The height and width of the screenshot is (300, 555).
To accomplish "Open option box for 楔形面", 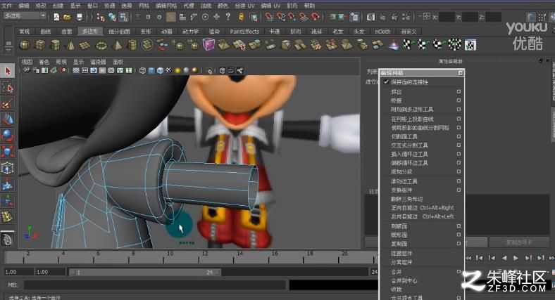I will (x=459, y=235).
